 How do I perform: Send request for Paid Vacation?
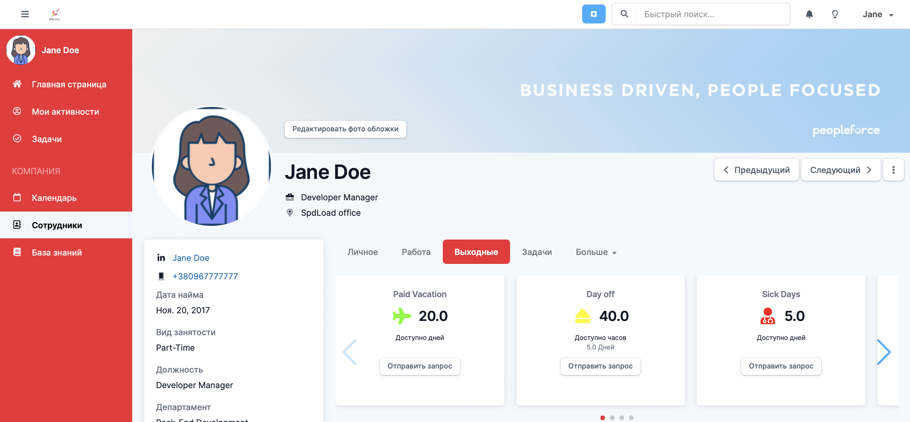tap(419, 366)
